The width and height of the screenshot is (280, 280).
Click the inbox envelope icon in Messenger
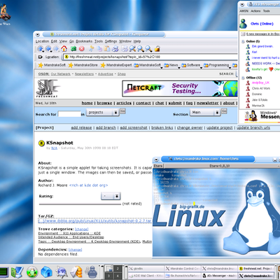[243, 34]
